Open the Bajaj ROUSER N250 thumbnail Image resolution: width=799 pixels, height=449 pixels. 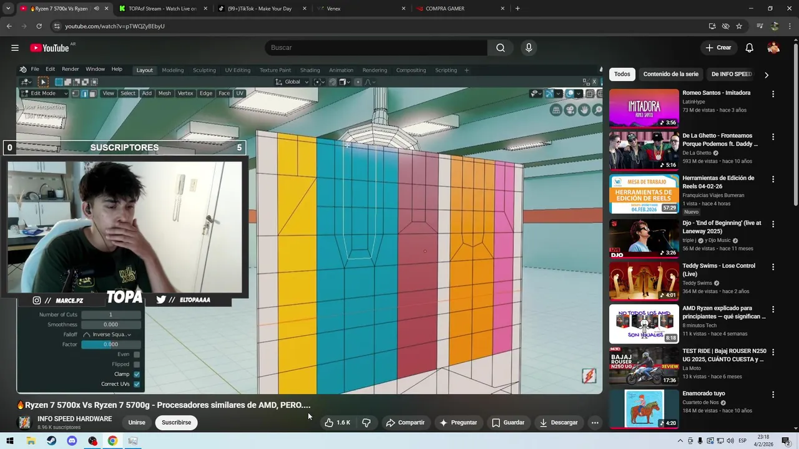tap(644, 367)
